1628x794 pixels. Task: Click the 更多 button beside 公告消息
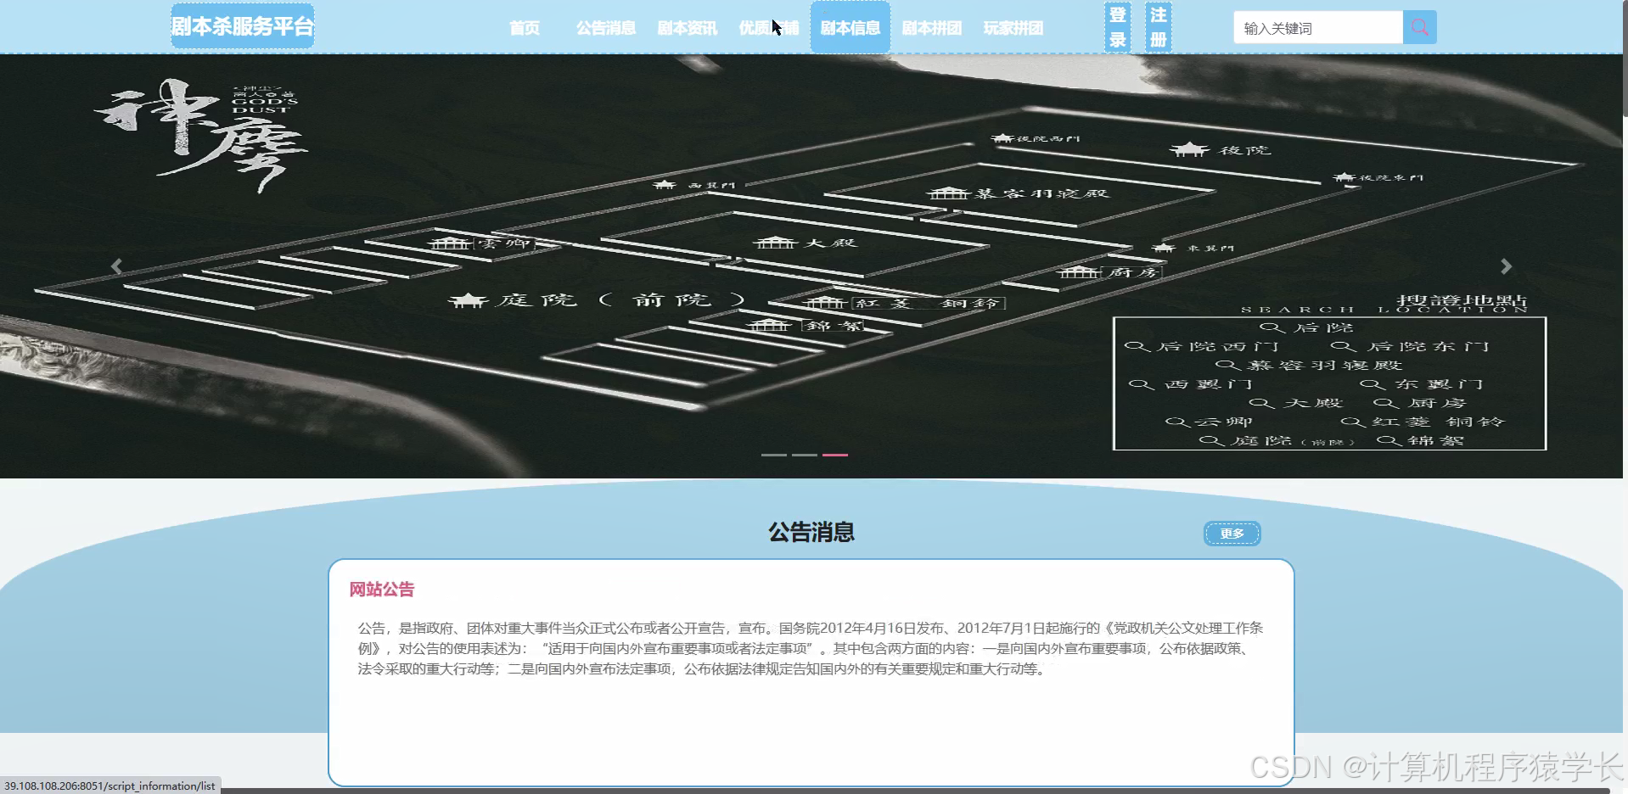1232,534
